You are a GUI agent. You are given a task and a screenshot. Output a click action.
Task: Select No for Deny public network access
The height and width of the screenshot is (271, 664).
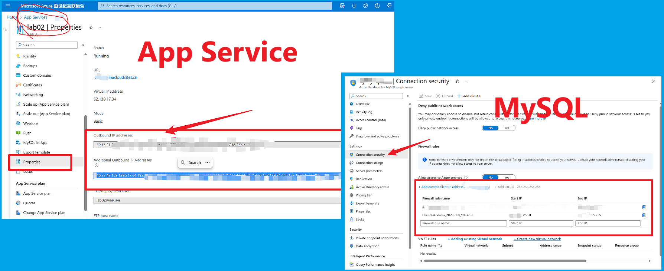tap(491, 128)
